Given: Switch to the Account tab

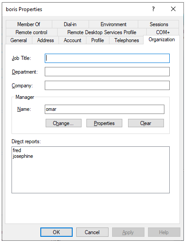Looking at the screenshot, I should [72, 40].
